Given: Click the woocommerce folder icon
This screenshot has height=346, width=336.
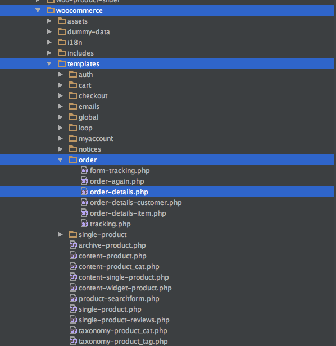Looking at the screenshot, I should (51, 10).
